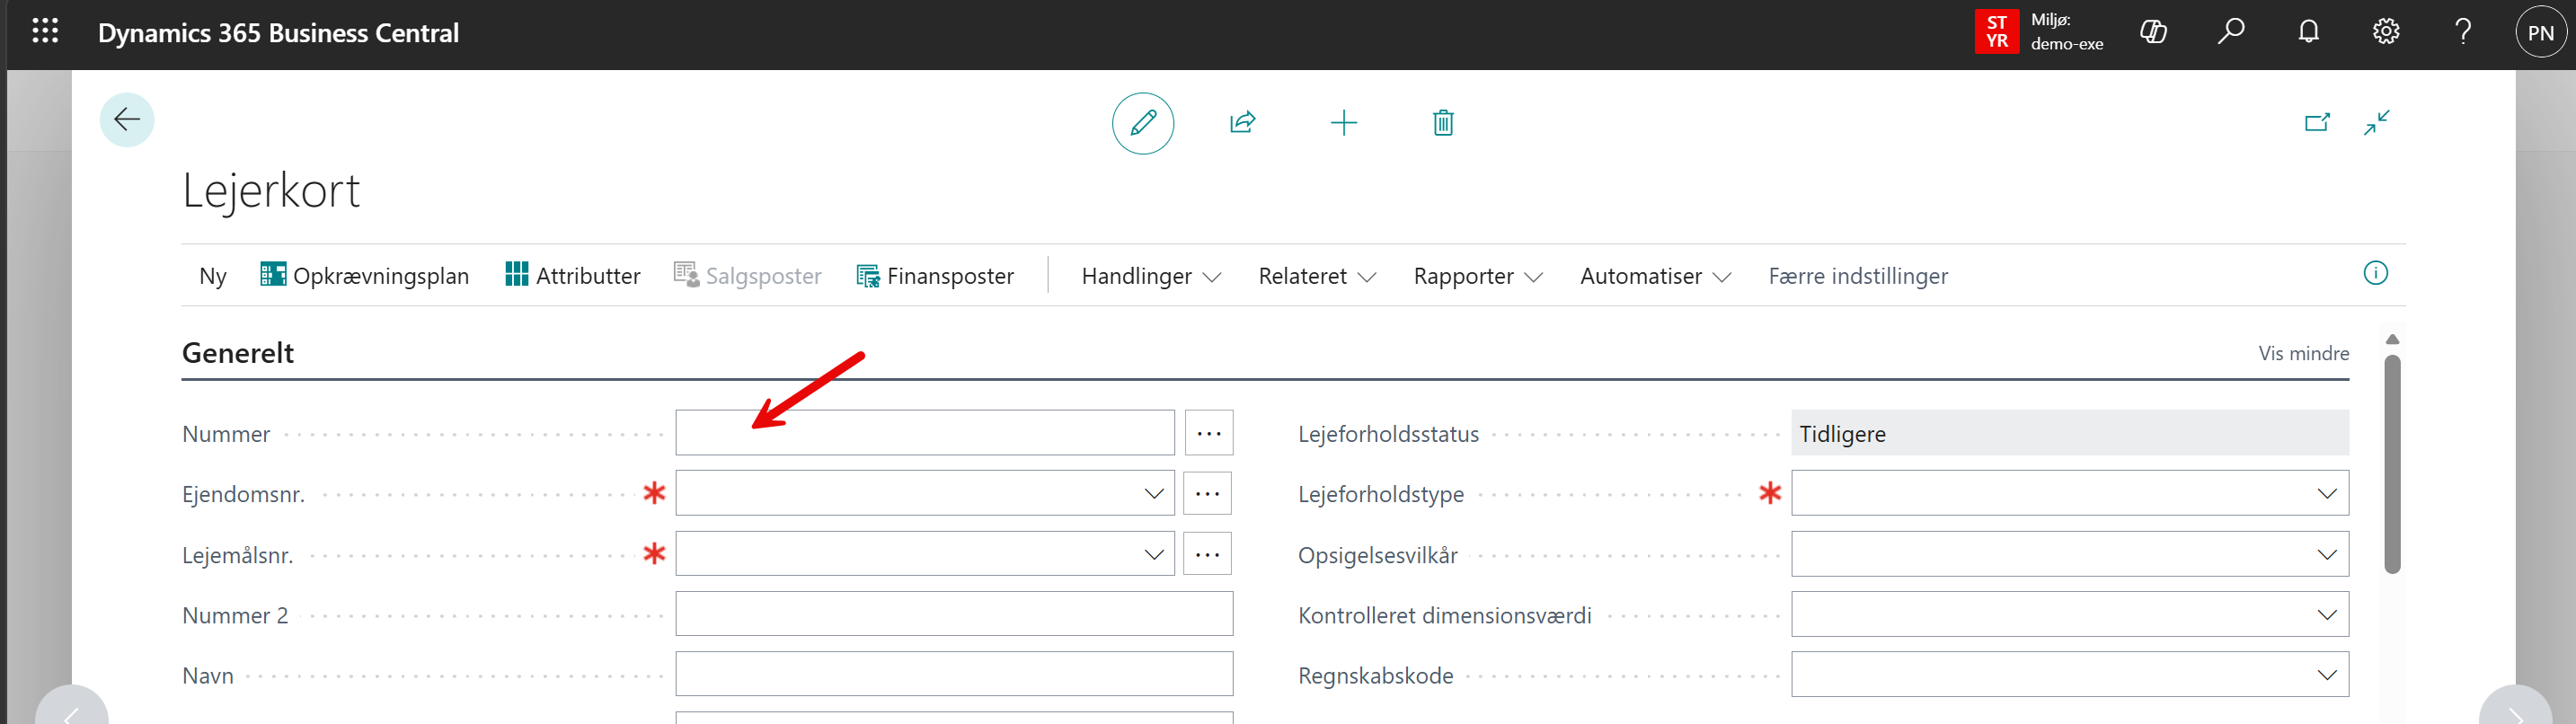Open the Handlinger menu
This screenshot has width=2576, height=724.
[x=1150, y=276]
